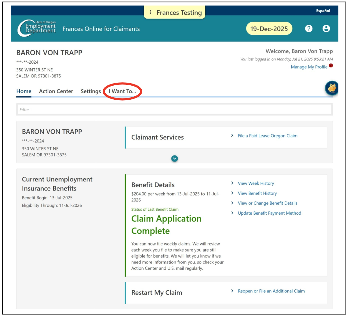
Task: Click Frances Online for Claimants title
Action: [x=101, y=29]
